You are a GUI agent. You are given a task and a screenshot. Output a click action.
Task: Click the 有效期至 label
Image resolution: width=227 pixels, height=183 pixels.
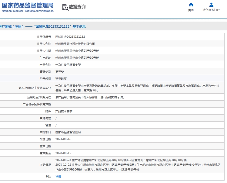45,153
